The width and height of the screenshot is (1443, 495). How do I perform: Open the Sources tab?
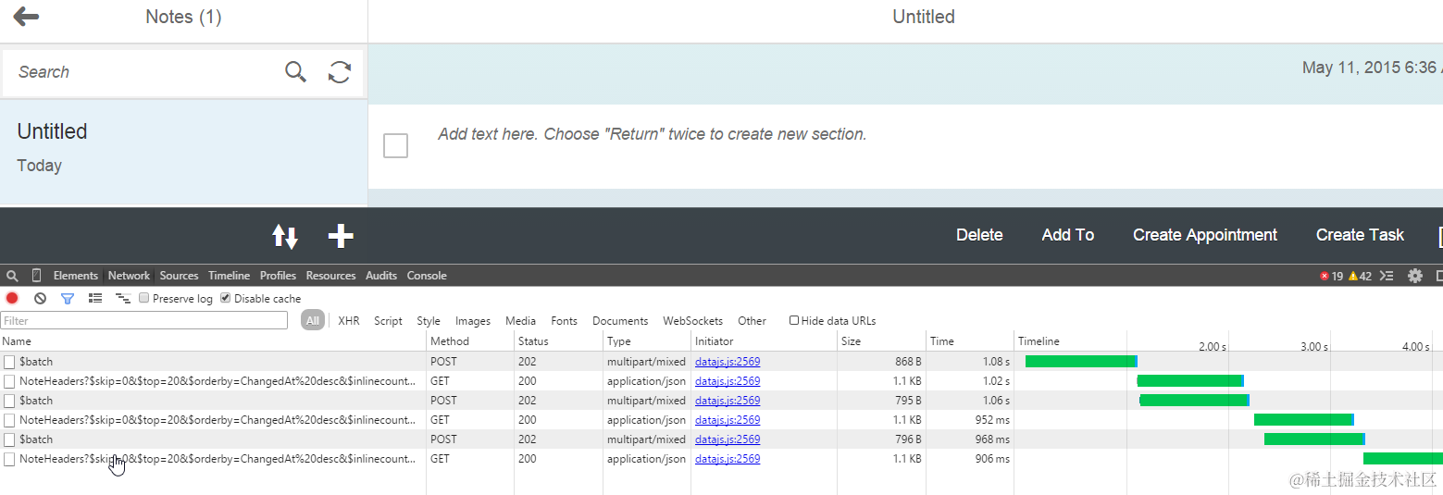(x=179, y=276)
